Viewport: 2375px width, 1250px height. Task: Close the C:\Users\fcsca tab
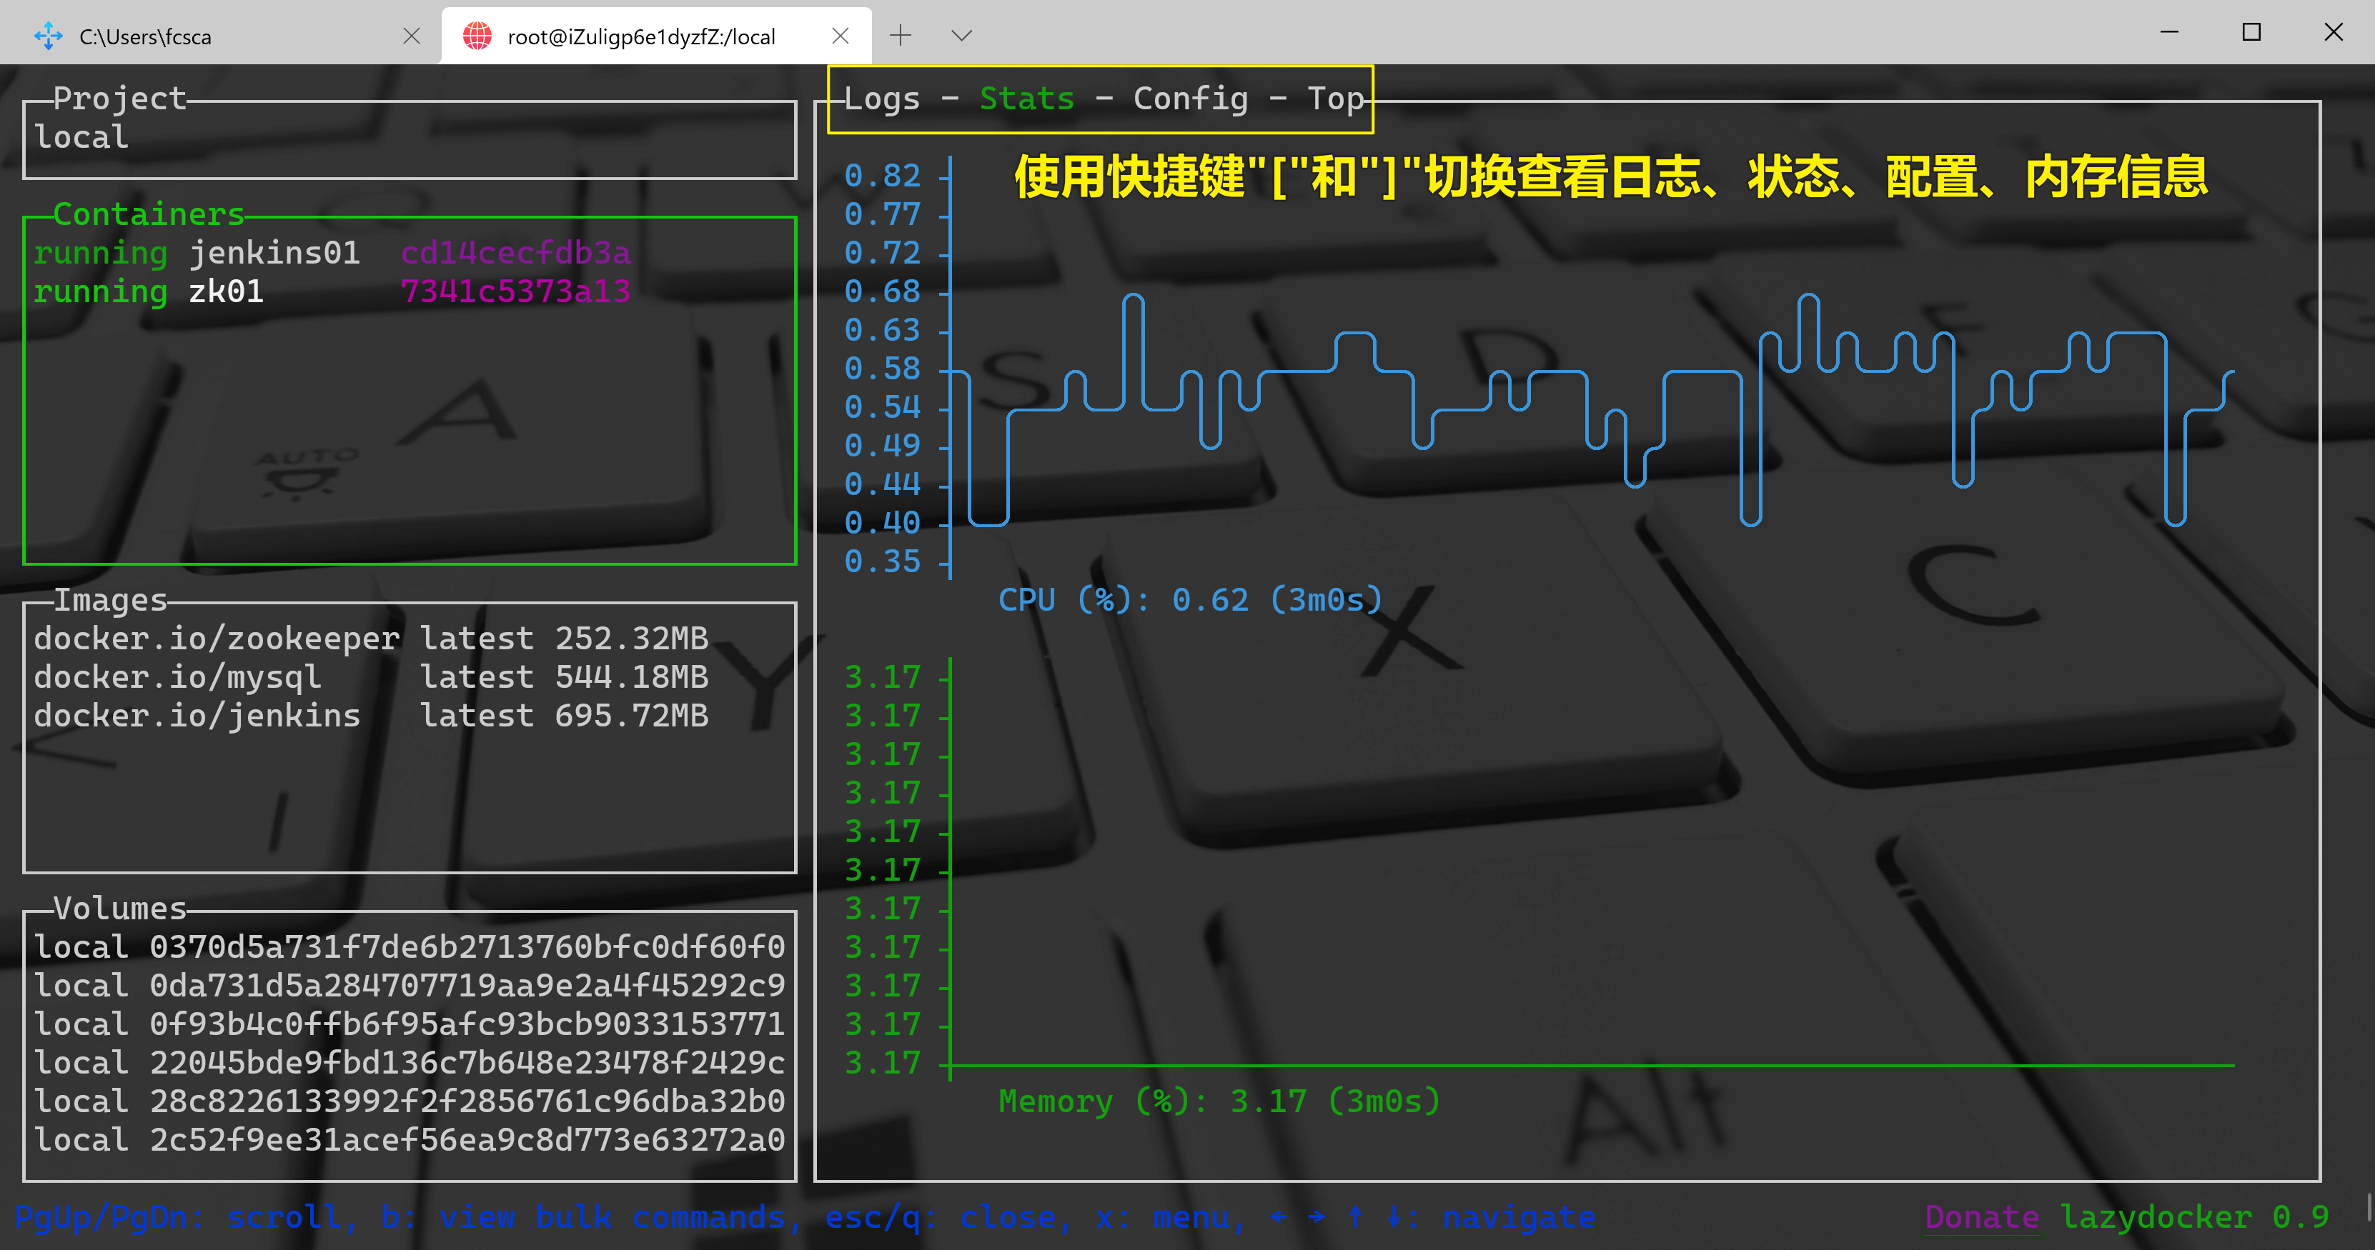(x=411, y=36)
